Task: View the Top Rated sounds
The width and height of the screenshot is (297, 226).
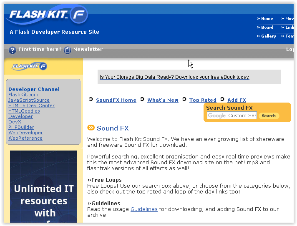Action: (x=203, y=100)
